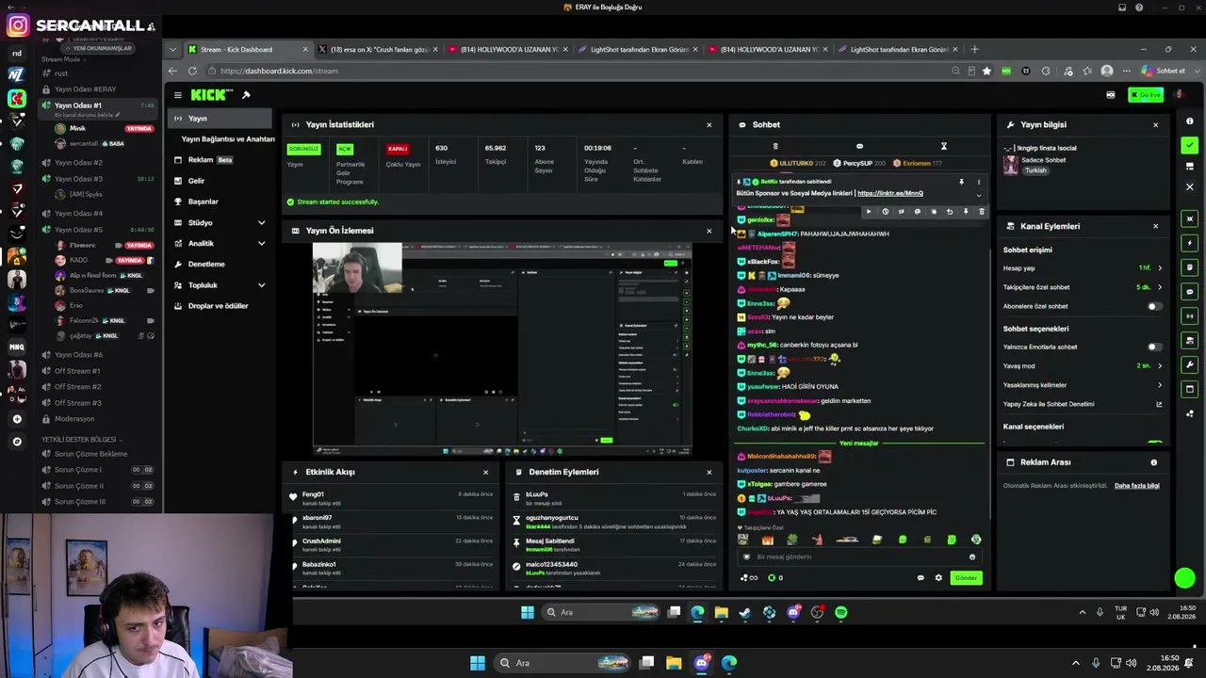Click the info icon atop right rail
The image size is (1206, 678).
click(x=1190, y=121)
